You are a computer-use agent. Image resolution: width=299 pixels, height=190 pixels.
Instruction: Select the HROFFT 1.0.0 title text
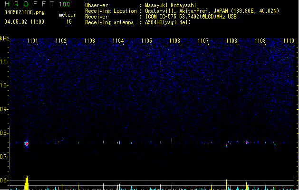point(37,4)
